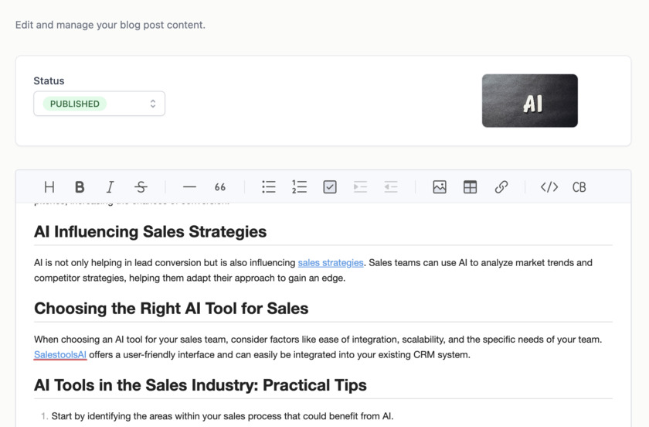Click the Heading icon in the toolbar
Viewport: 649px width, 427px height.
click(49, 187)
